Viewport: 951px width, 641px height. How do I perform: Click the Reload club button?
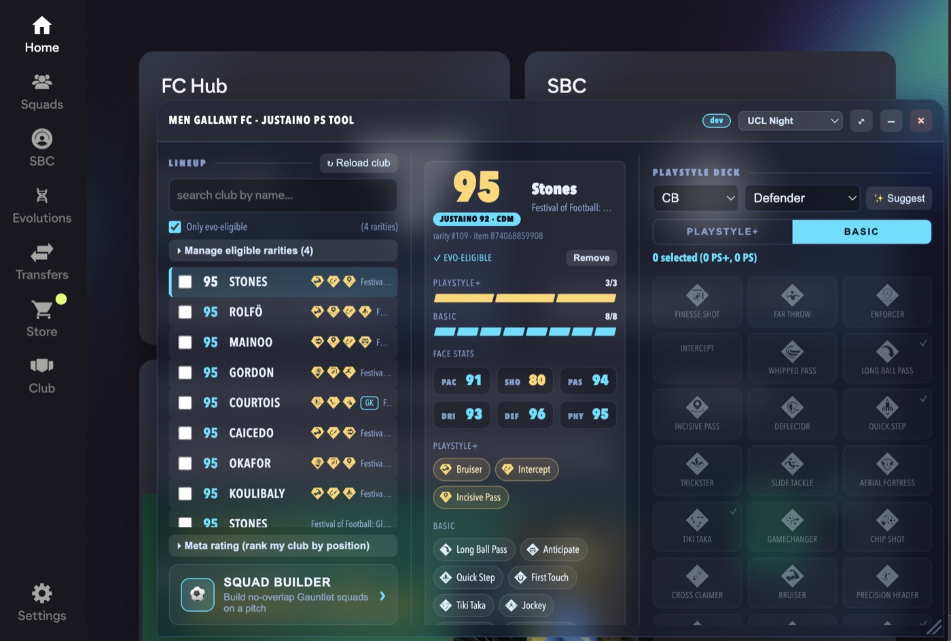[359, 163]
